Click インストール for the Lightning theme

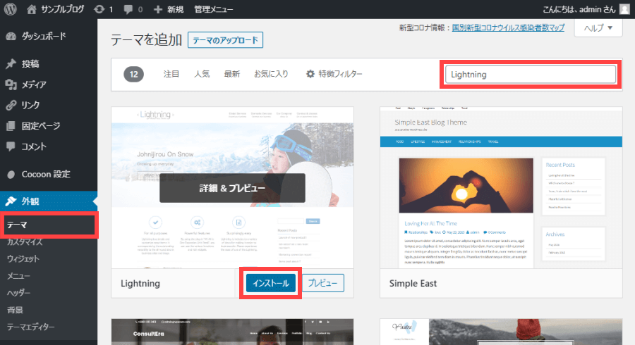[270, 283]
